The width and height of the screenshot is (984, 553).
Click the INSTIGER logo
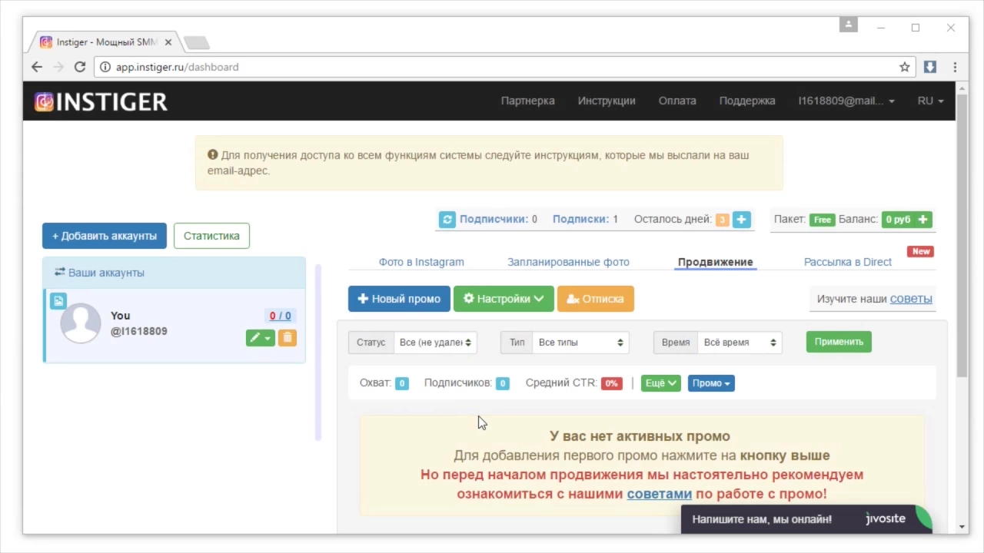coord(101,101)
